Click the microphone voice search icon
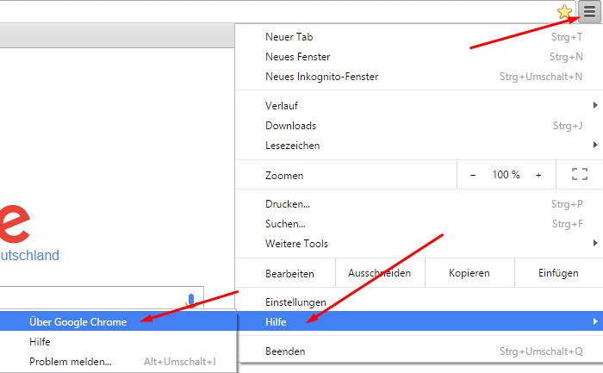The image size is (603, 373). pos(191,301)
